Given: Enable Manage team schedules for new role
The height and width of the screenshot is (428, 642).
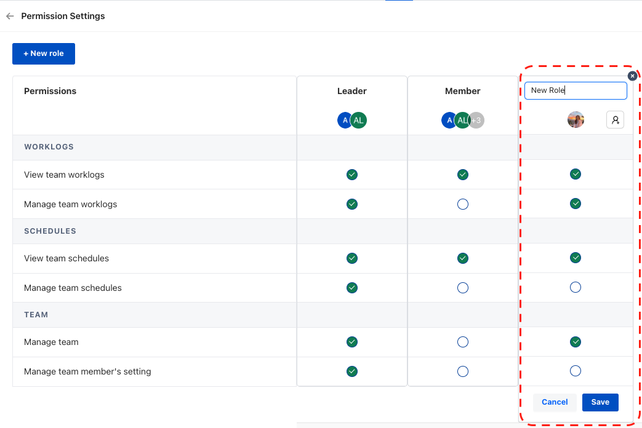Looking at the screenshot, I should 576,287.
